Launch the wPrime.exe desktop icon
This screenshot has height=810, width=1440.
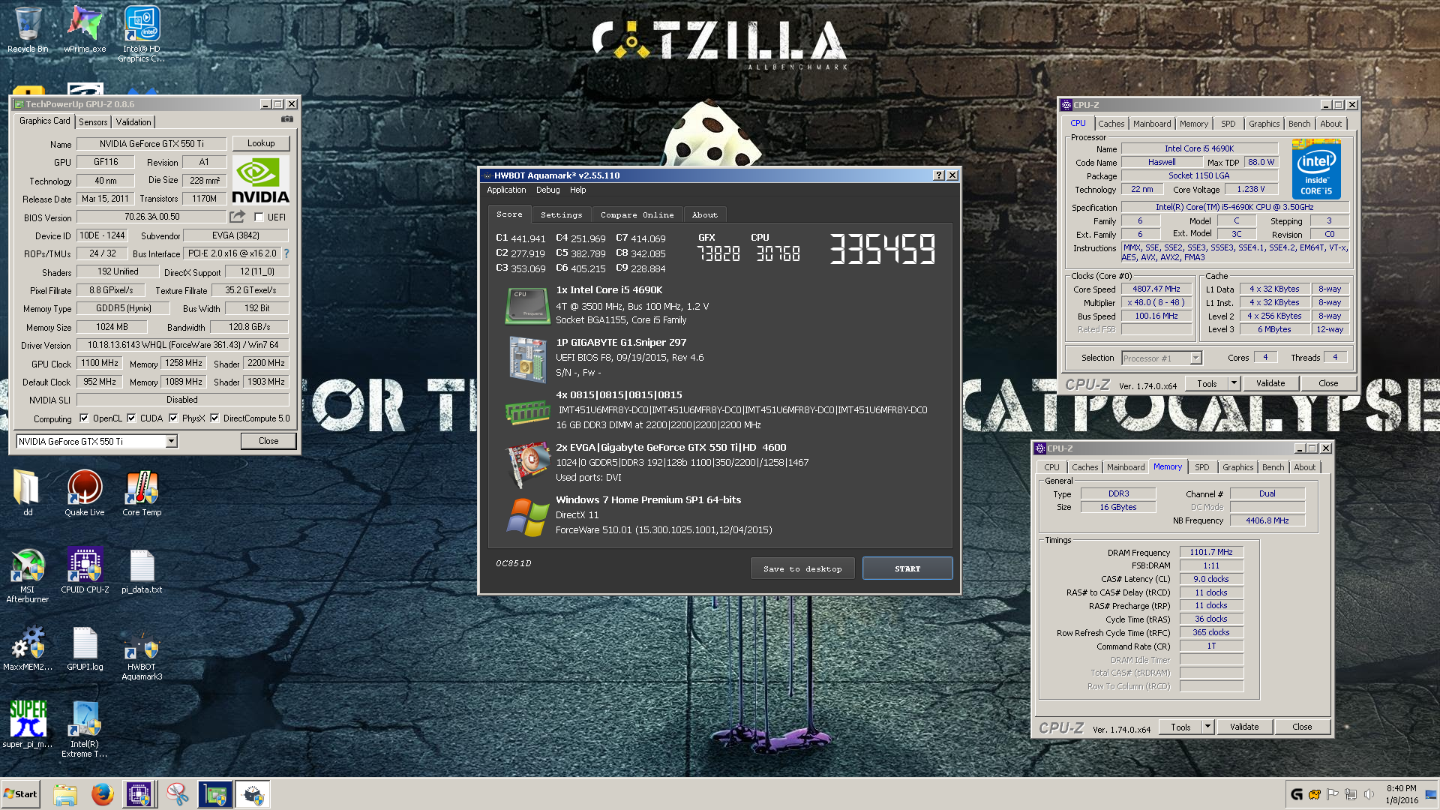point(85,30)
